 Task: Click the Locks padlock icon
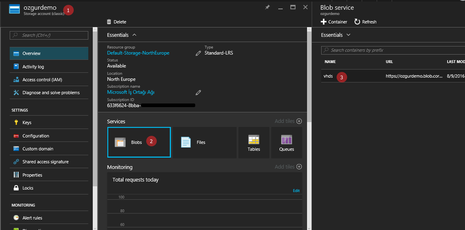(16, 188)
